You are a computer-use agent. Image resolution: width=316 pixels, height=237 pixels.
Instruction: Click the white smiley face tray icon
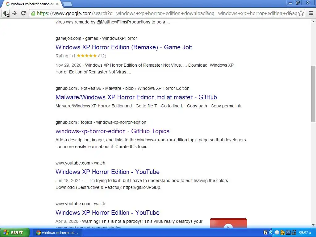277,233
